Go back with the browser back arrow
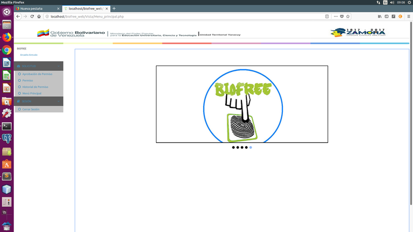The height and width of the screenshot is (232, 413). click(x=18, y=16)
